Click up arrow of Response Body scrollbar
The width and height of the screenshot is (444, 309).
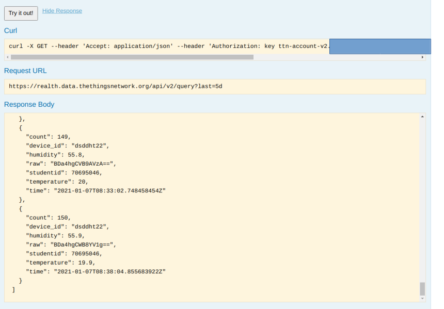[422, 117]
